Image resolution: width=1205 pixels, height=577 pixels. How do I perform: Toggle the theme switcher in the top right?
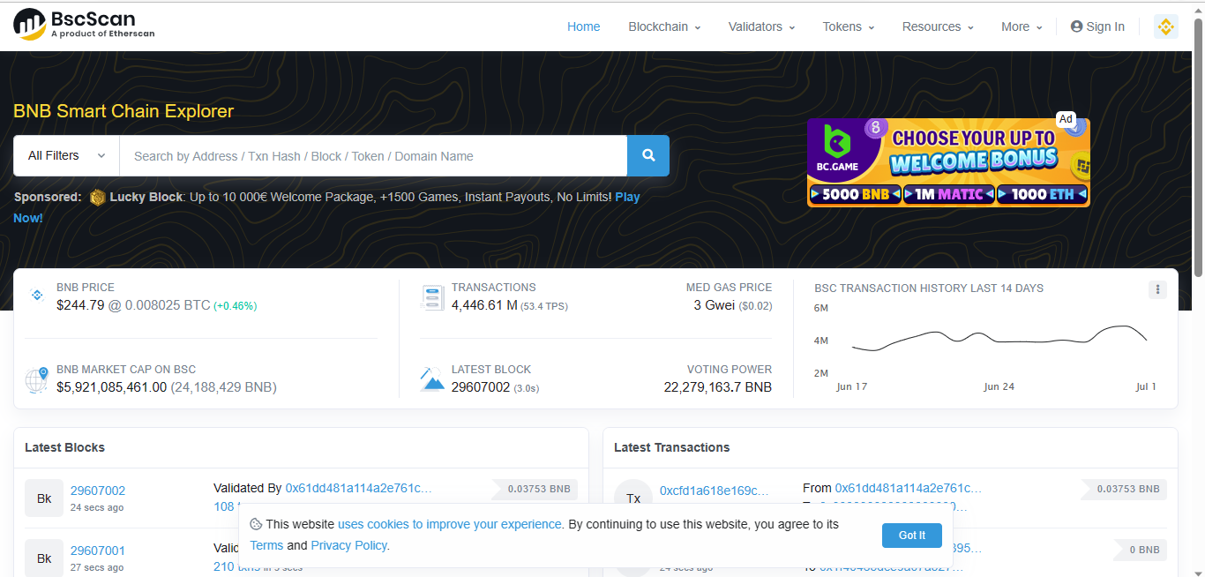[1166, 26]
